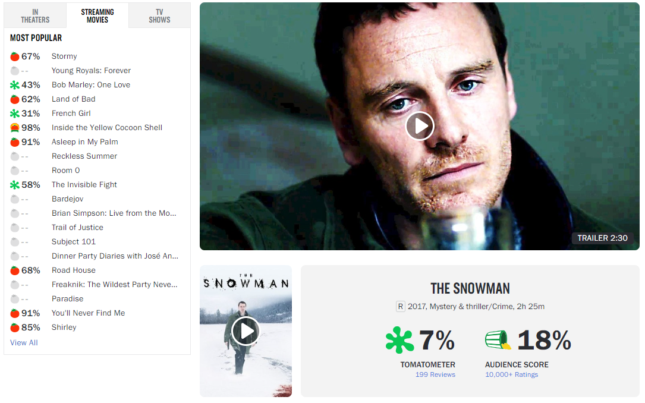
Task: Open Bob Marley: One Love movie page
Action: 91,85
